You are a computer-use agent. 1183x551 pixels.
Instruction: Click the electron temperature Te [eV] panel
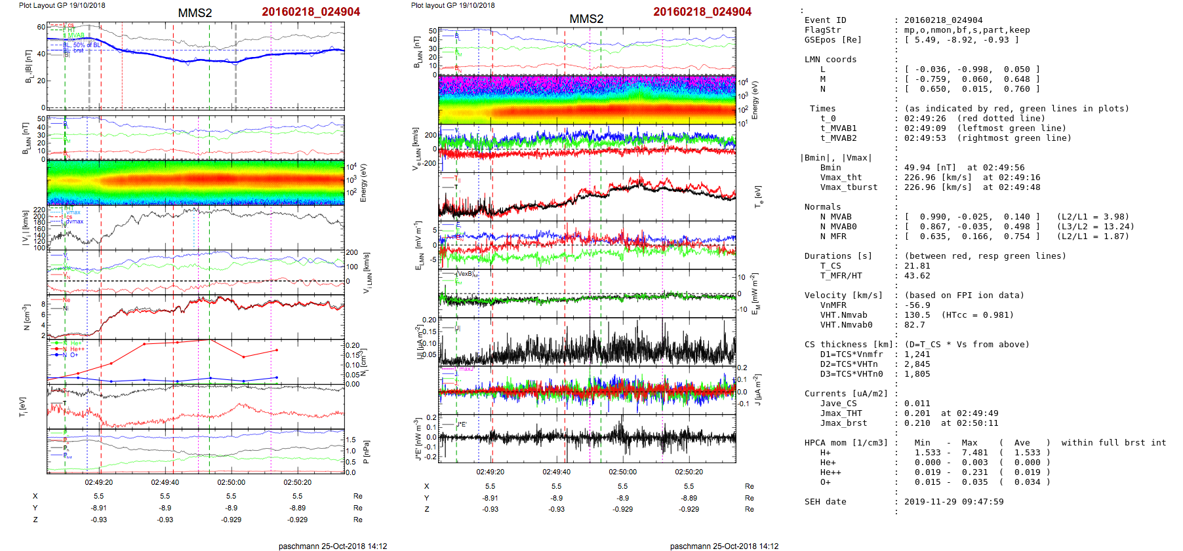pyautogui.click(x=586, y=196)
